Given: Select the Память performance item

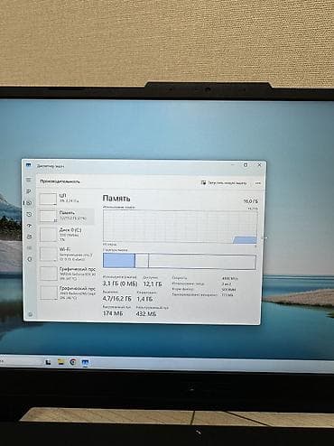Looking at the screenshot, I should point(67,216).
